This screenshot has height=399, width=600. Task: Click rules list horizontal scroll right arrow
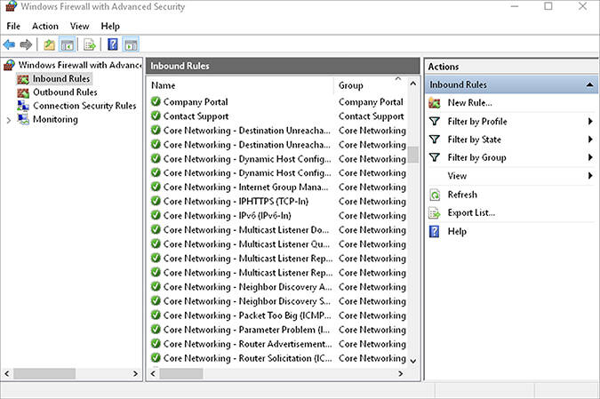pyautogui.click(x=400, y=374)
